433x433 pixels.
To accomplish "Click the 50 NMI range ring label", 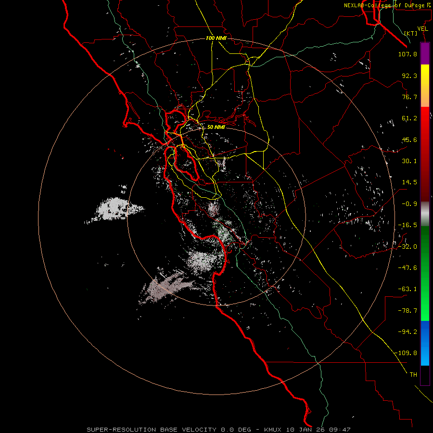I will point(216,127).
